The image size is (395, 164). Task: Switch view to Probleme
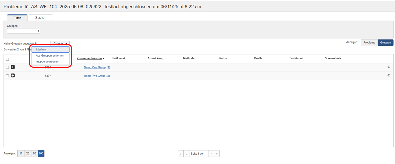pyautogui.click(x=369, y=43)
